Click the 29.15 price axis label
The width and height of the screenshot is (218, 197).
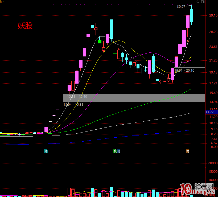(213, 15)
